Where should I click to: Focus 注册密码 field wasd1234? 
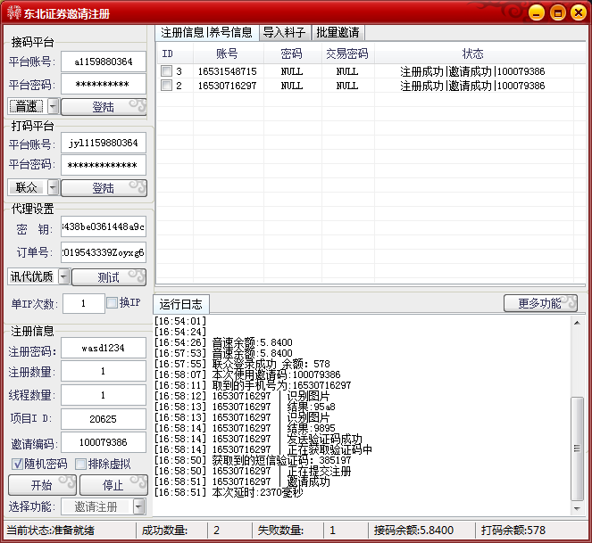pos(104,348)
